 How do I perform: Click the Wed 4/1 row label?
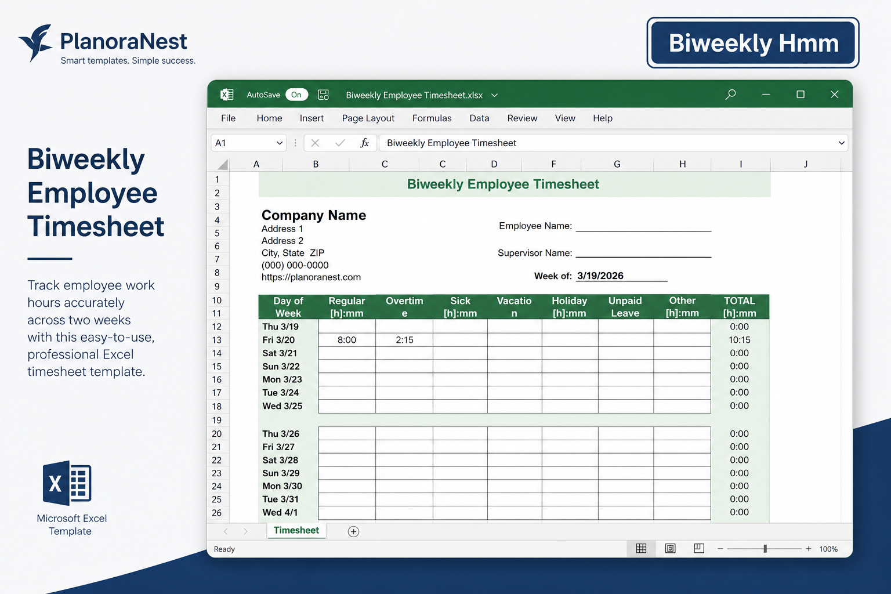[x=280, y=512]
